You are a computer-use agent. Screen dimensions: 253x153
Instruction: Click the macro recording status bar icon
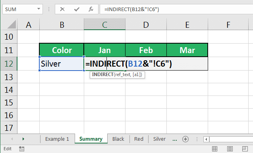click(x=21, y=149)
